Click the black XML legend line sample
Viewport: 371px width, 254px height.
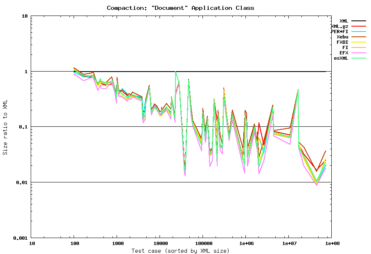[358, 21]
